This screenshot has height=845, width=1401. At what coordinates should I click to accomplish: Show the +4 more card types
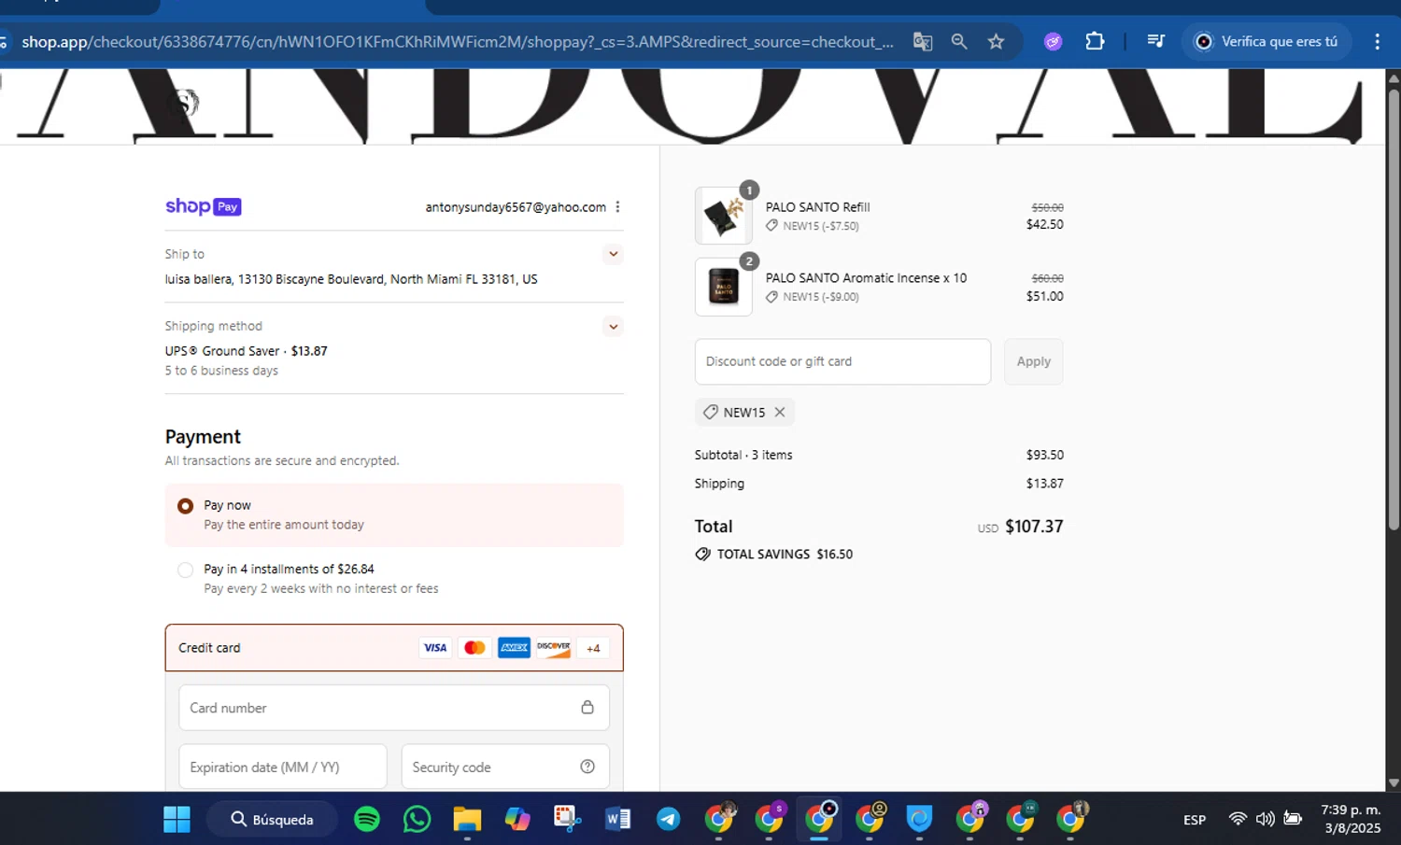coord(593,648)
